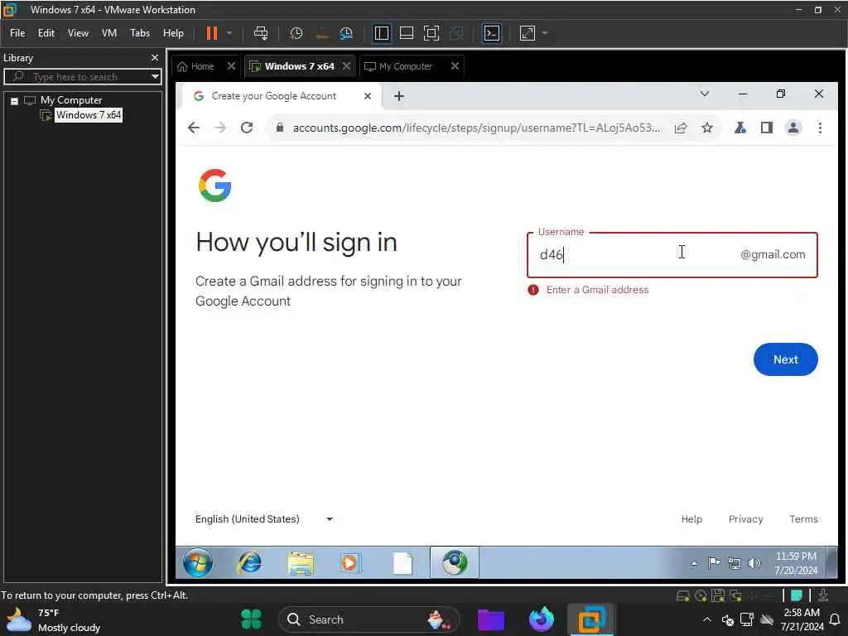Image resolution: width=848 pixels, height=636 pixels.
Task: Open the English (United States) language dropdown
Action: [x=264, y=519]
